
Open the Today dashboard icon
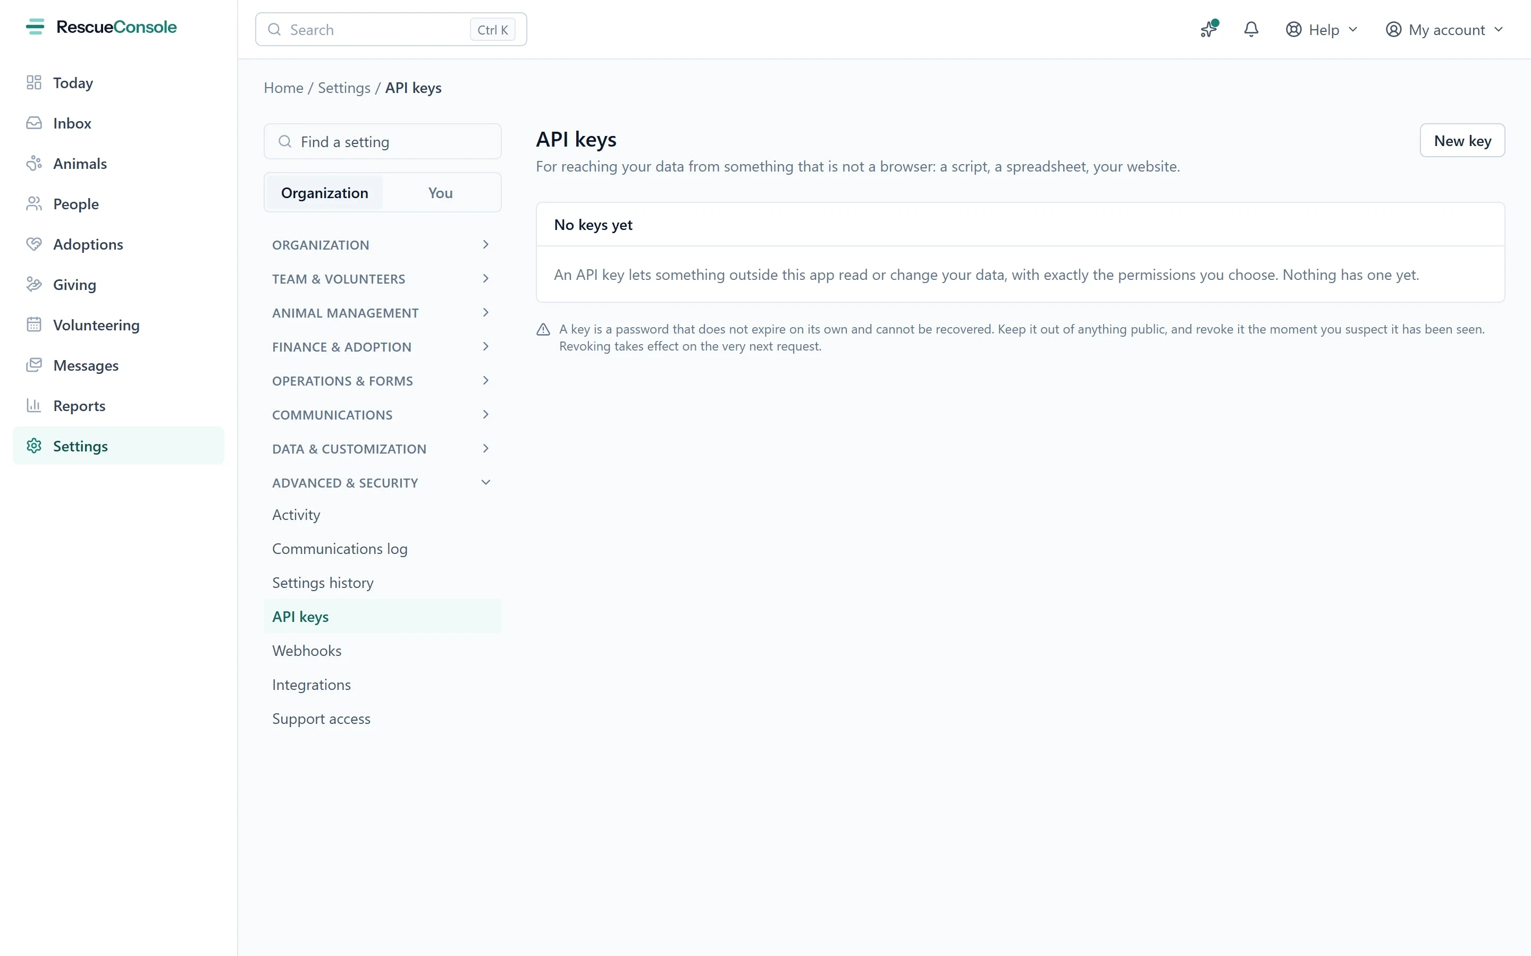(x=34, y=83)
